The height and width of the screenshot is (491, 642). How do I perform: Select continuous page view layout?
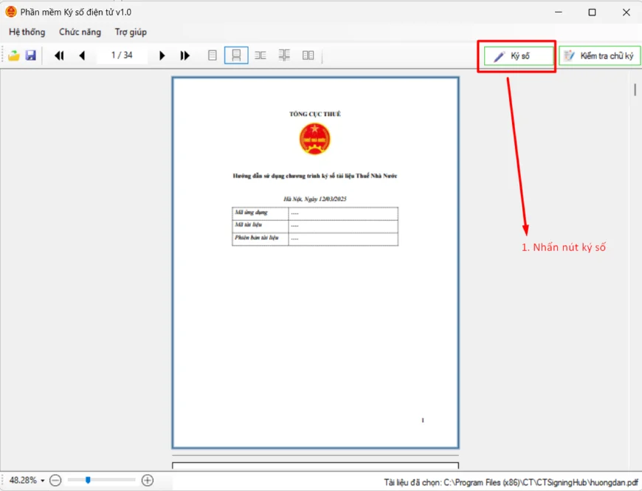coord(236,55)
